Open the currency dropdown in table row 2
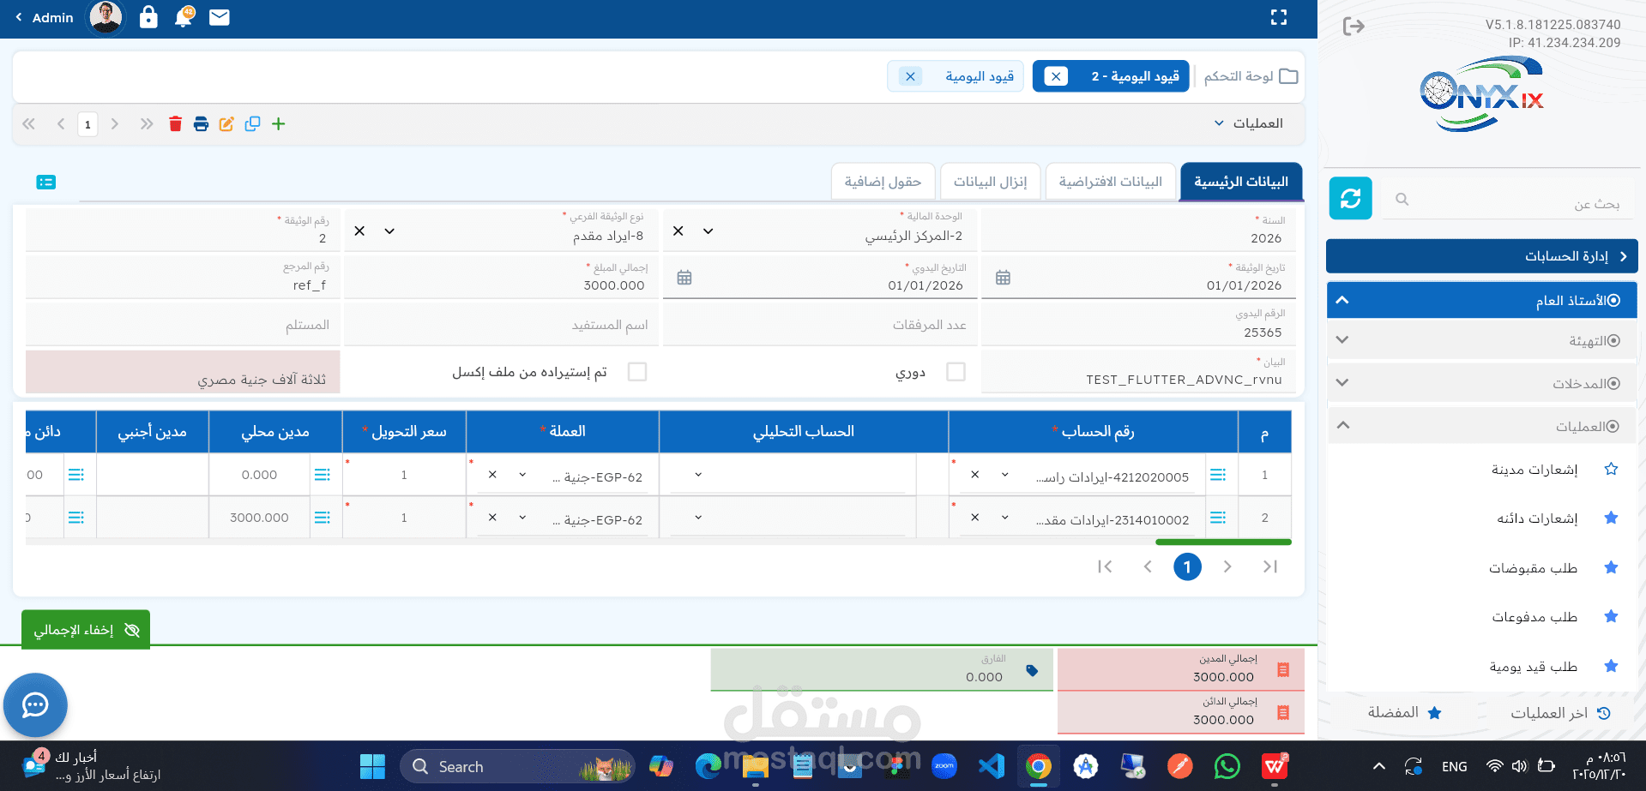Viewport: 1646px width, 791px height. coord(522,518)
